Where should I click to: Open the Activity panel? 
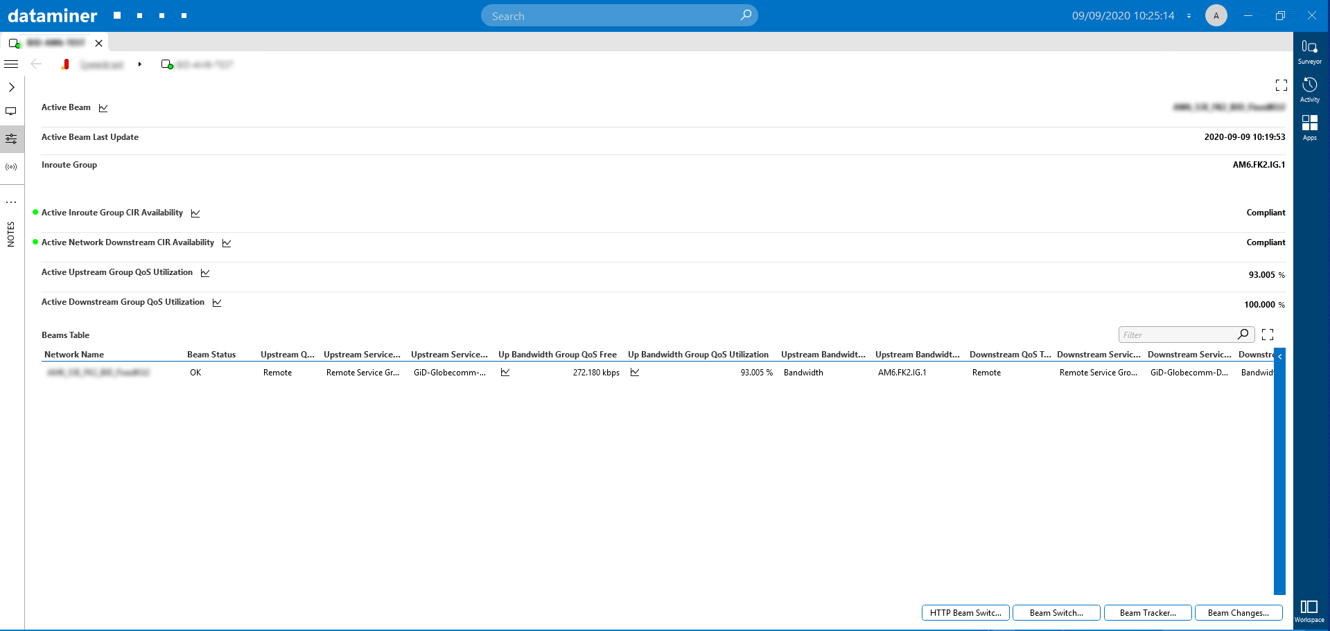point(1309,89)
